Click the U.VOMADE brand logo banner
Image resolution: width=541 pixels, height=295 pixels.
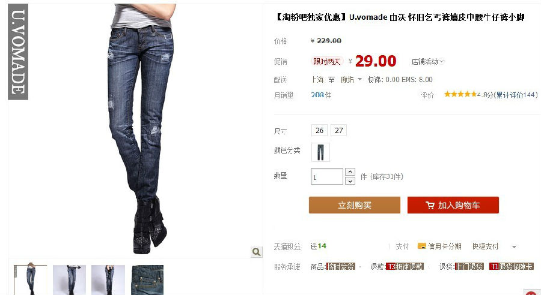[18, 52]
